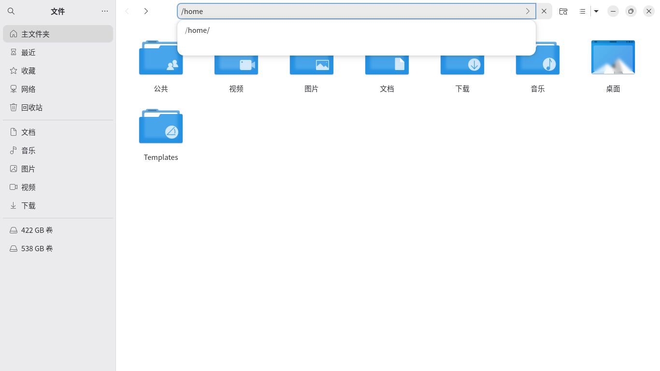Open 回收站 (Trash) in the sidebar

(x=32, y=107)
